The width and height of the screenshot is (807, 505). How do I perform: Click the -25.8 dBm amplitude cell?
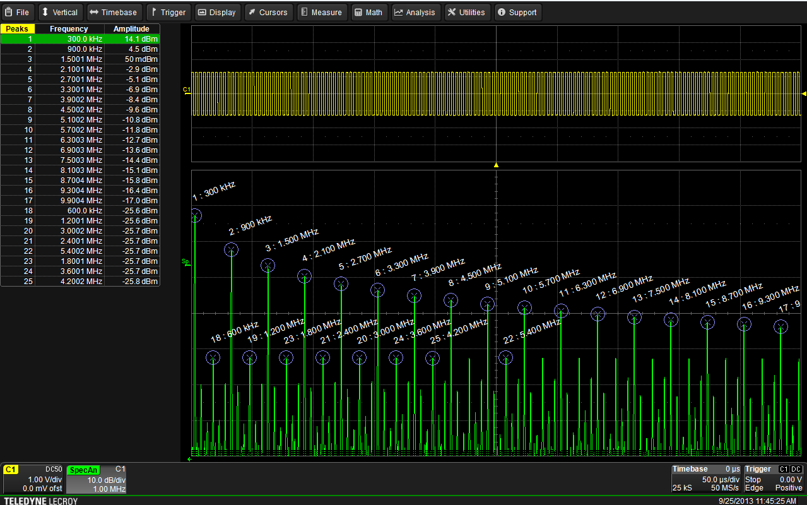point(132,282)
